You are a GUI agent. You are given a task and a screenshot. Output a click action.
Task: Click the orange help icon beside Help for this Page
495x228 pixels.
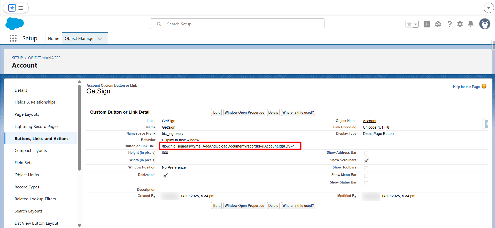[x=484, y=86]
